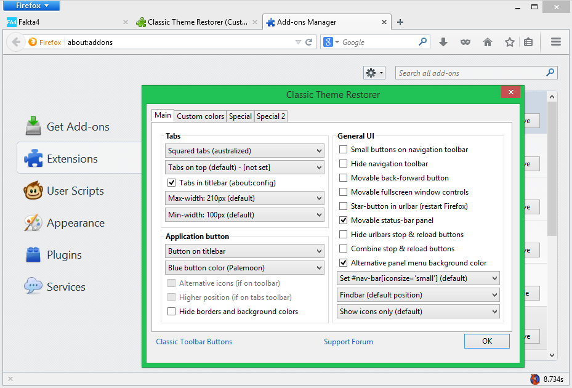Viewport: 572px width, 388px height.
Task: Switch to Special 2 tab
Action: (x=271, y=116)
